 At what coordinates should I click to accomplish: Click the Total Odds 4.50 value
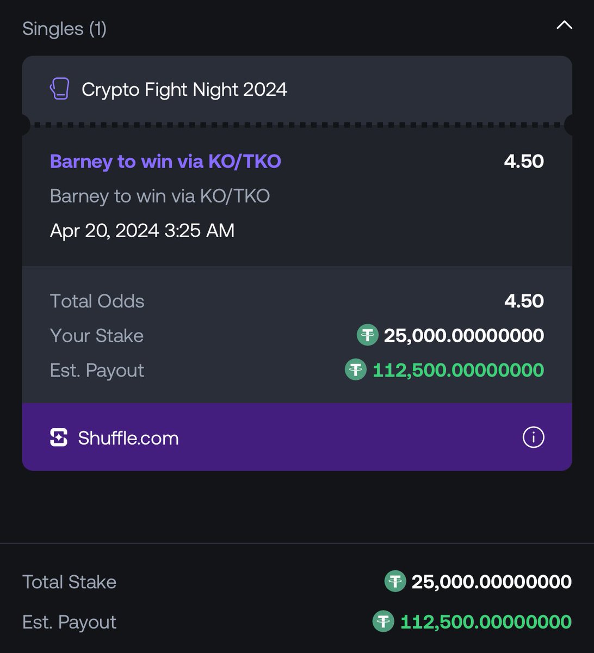524,301
